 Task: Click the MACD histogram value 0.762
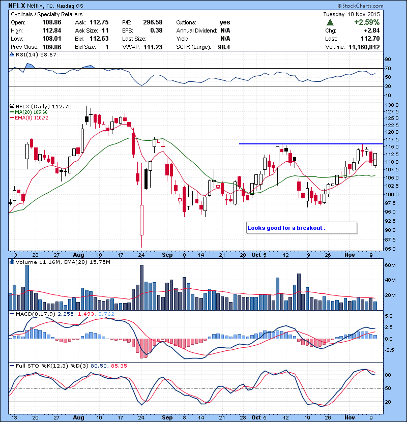click(106, 314)
